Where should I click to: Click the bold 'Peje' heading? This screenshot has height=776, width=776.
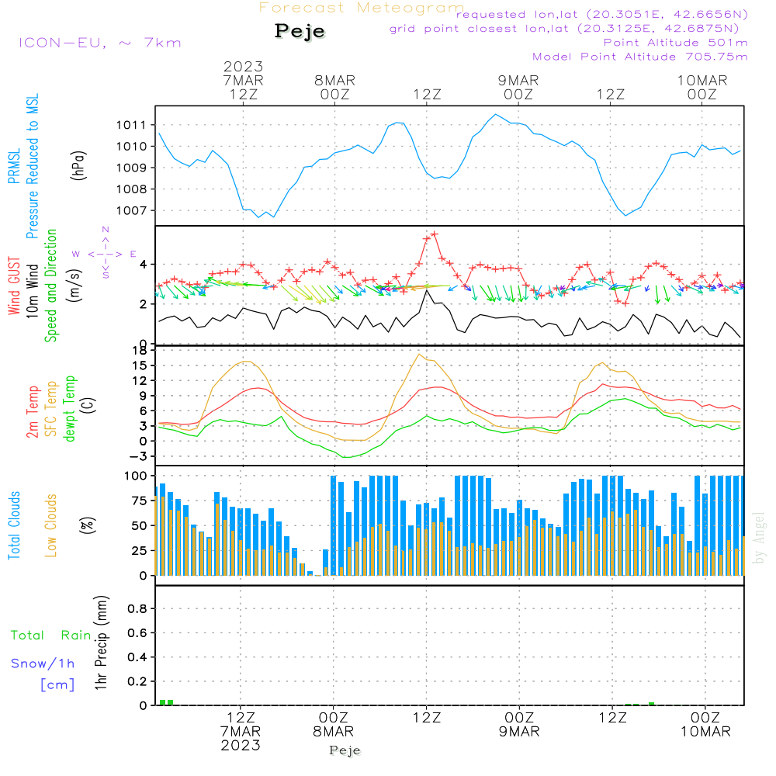coord(300,31)
